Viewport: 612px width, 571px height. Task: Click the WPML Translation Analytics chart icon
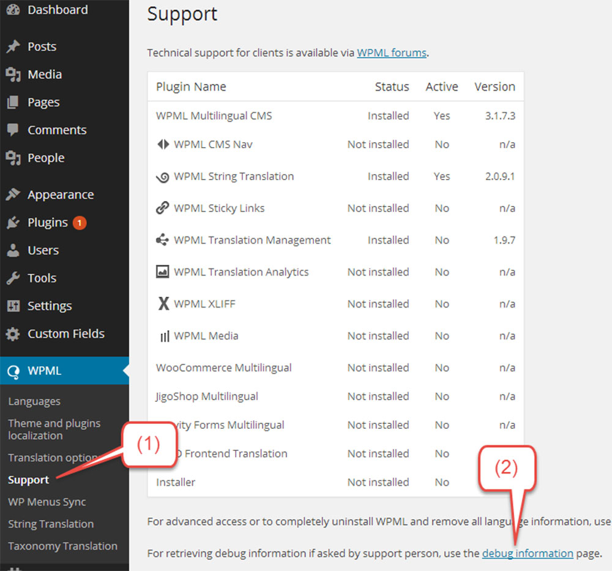tap(162, 271)
